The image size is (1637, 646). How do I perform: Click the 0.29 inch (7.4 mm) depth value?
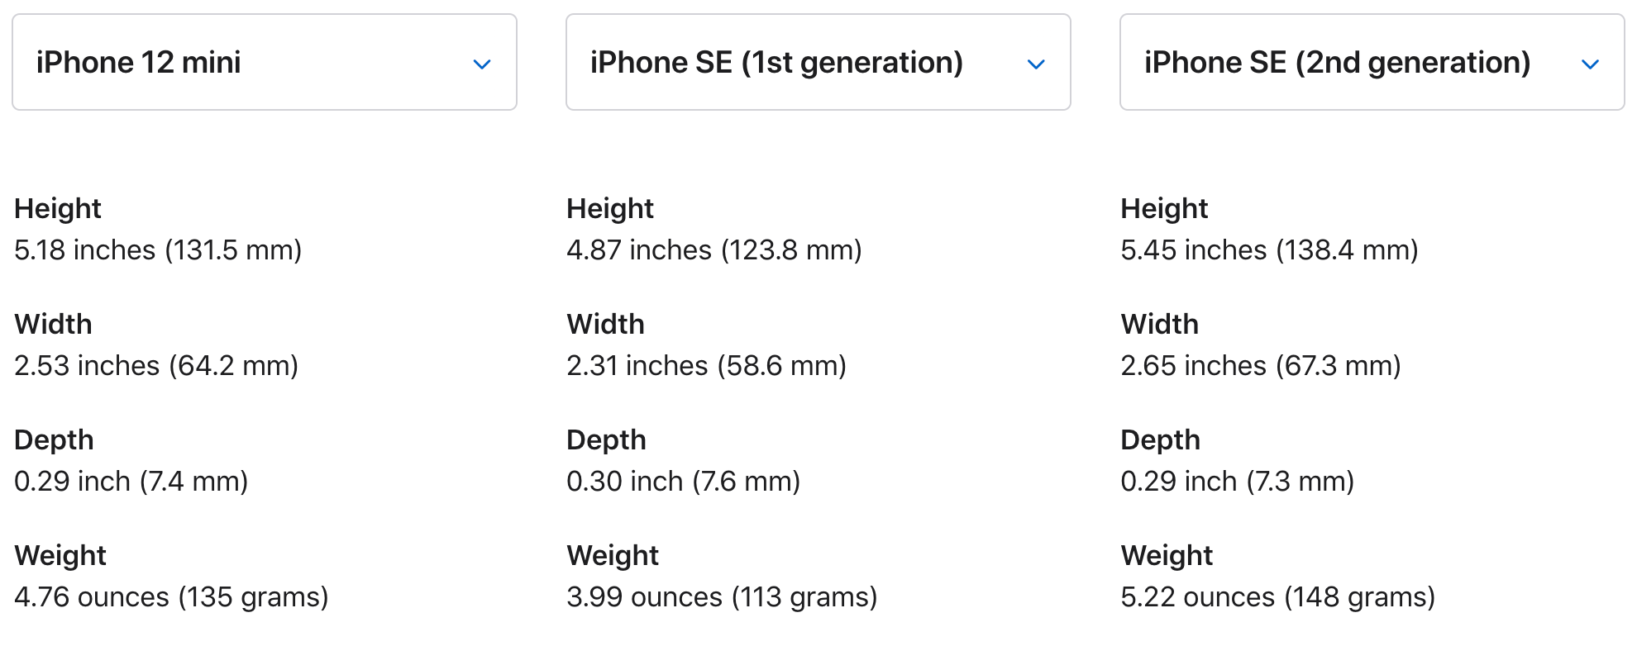point(131,481)
